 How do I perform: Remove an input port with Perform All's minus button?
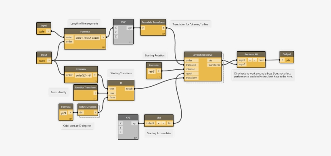tap(255, 60)
